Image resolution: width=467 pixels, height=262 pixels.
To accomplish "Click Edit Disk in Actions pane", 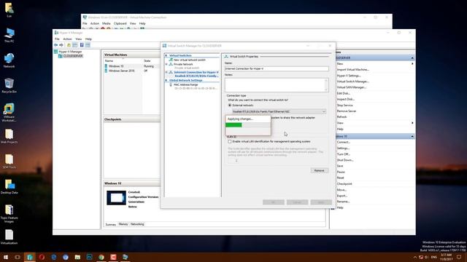I will [x=343, y=93].
